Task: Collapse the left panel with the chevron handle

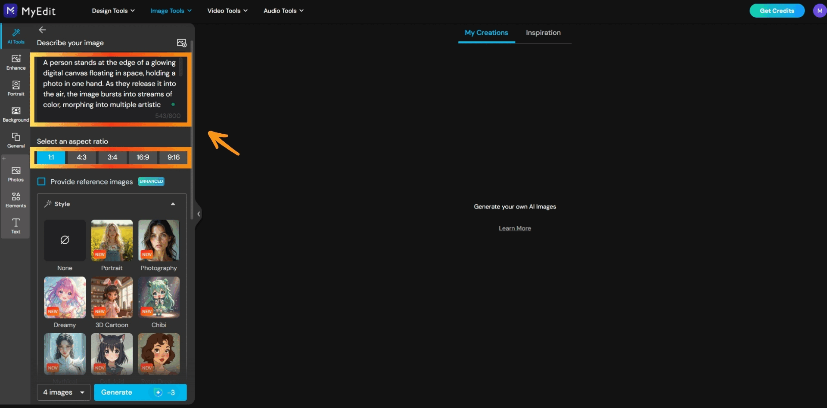Action: pos(199,214)
